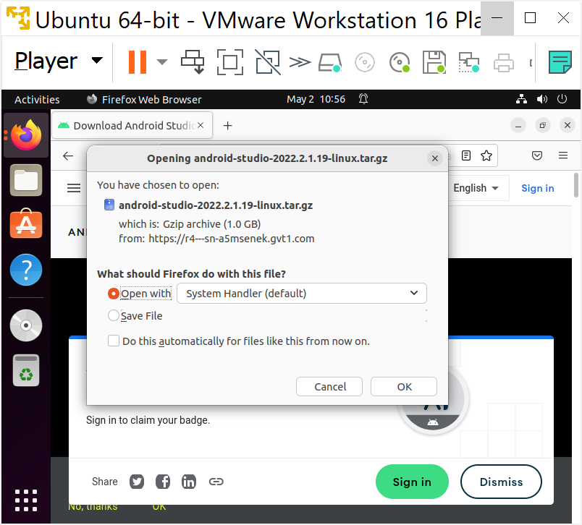Open the Files app in dock

coord(26,180)
